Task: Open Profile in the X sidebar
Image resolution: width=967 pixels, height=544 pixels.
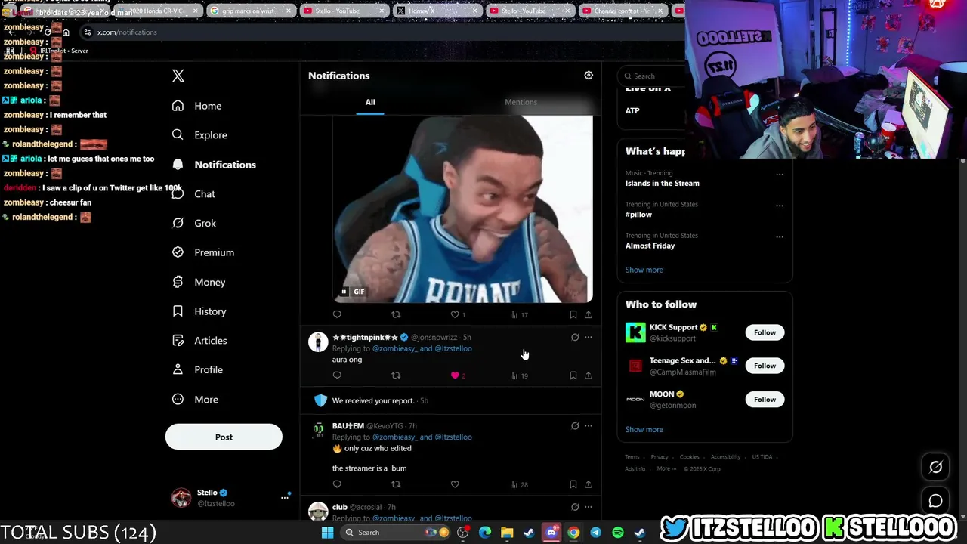Action: pyautogui.click(x=198, y=370)
